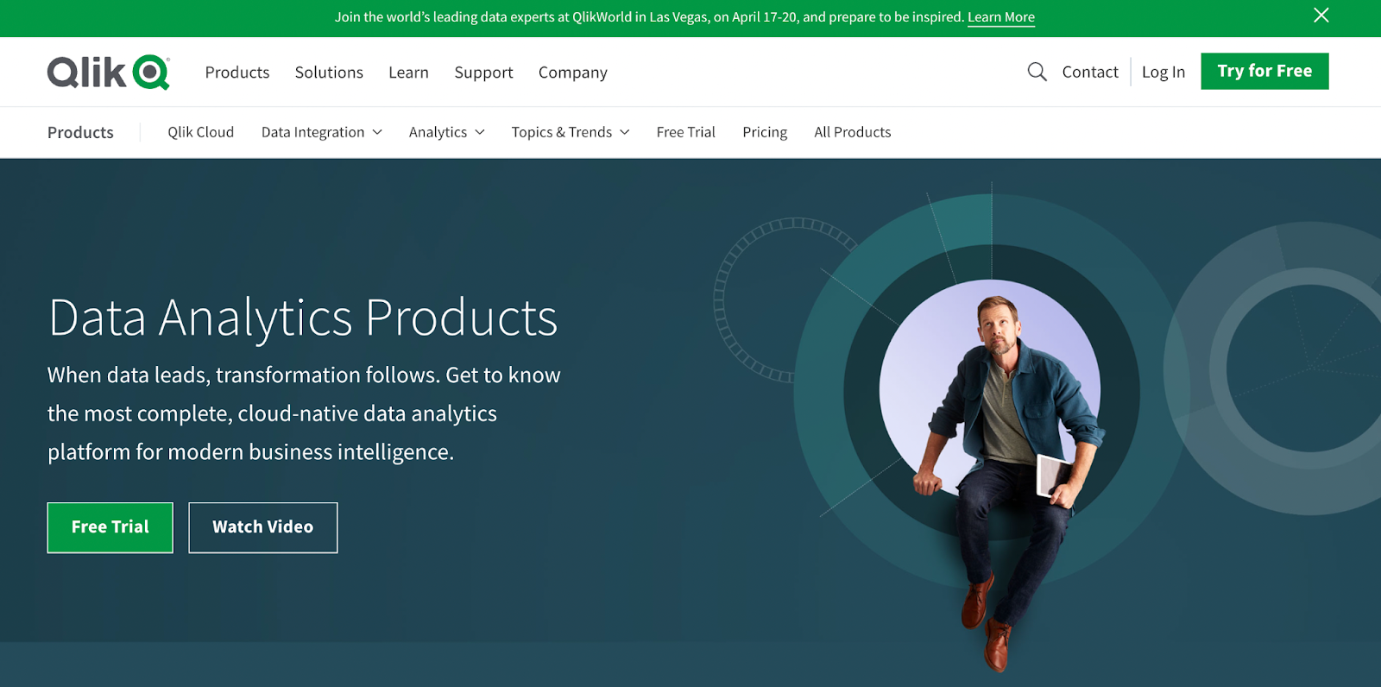
Task: Open Free Trial in the sub-navigation
Action: pos(685,132)
